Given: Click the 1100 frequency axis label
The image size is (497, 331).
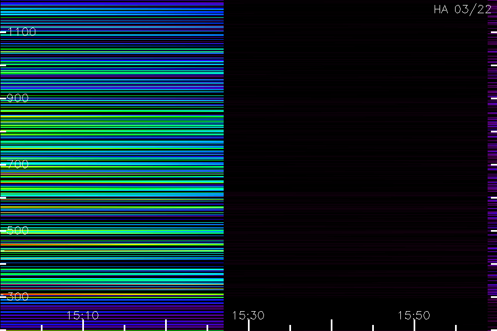Looking at the screenshot, I should (x=22, y=31).
